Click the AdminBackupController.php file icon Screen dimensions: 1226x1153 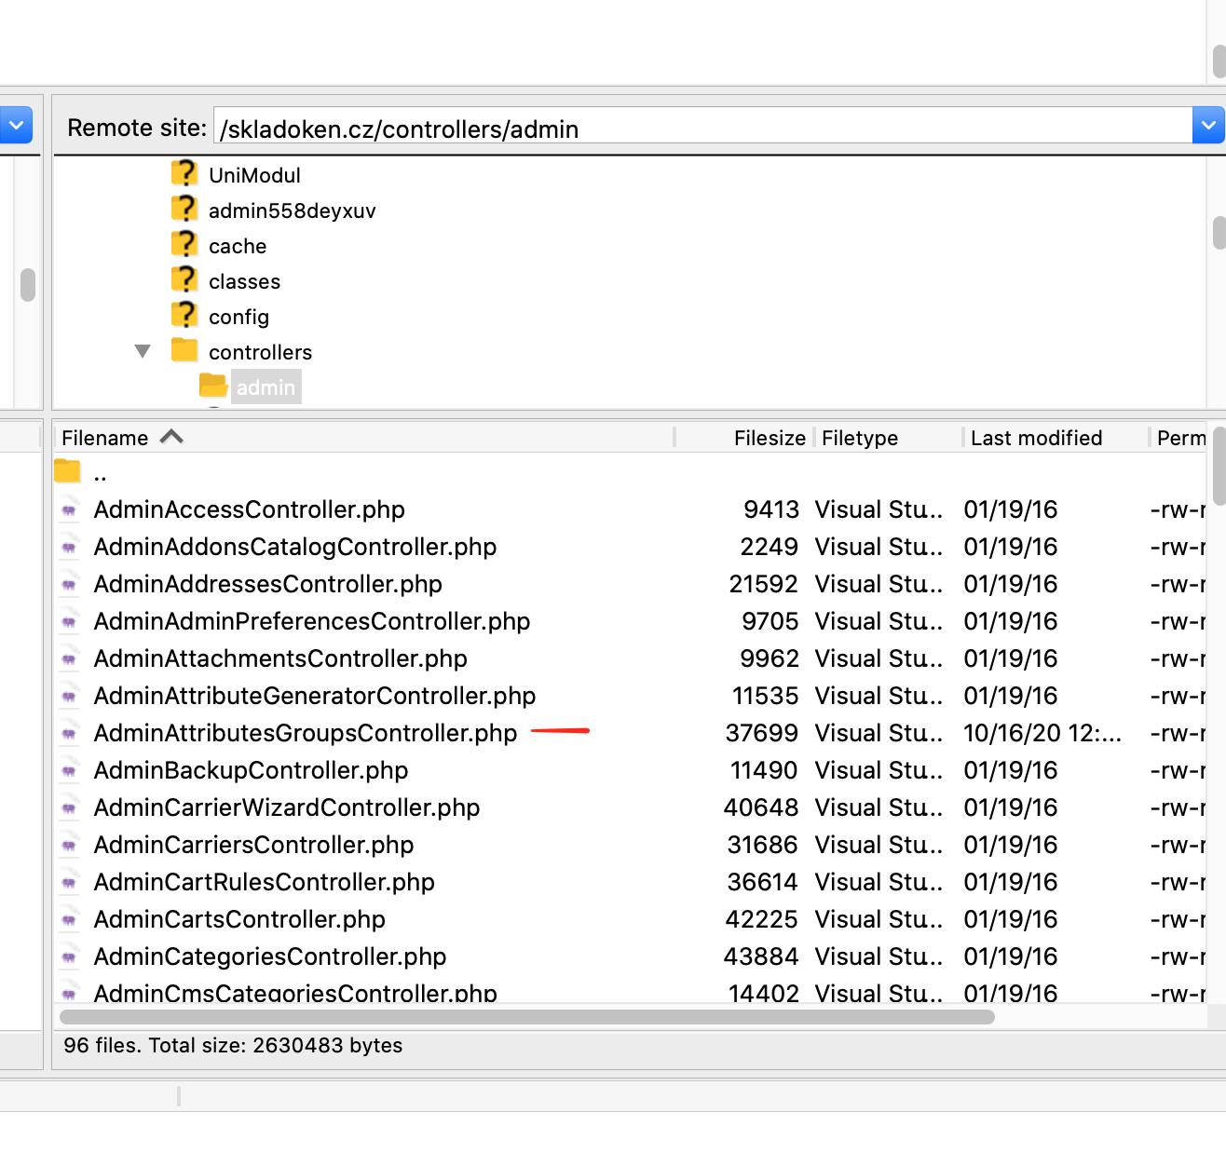[x=69, y=770]
